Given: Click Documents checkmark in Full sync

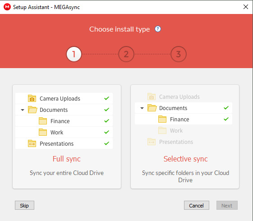Looking at the screenshot, I should 106,110.
